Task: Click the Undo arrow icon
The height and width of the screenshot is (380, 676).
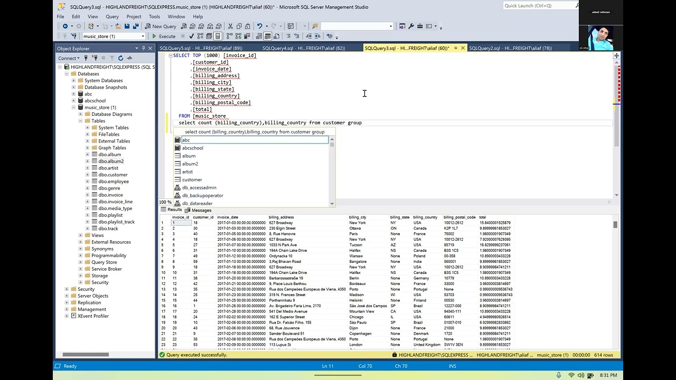Action: pos(259,26)
